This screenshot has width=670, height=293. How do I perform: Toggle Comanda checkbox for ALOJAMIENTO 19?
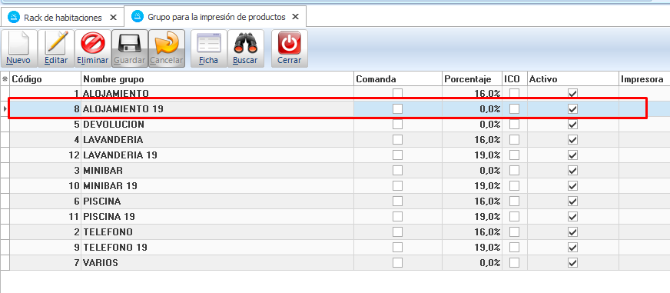coord(398,109)
